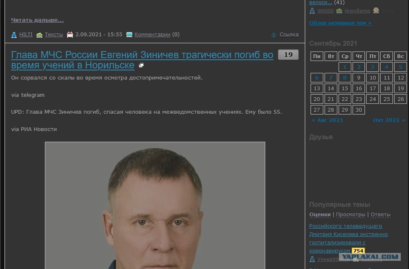Click the yellow 754 rating badge
Image resolution: width=409 pixels, height=269 pixels.
[x=358, y=251]
